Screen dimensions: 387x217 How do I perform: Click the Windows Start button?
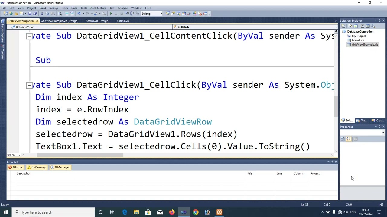(x=6, y=212)
